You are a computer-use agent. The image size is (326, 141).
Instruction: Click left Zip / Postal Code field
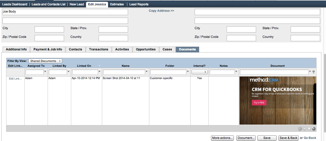(x=49, y=38)
